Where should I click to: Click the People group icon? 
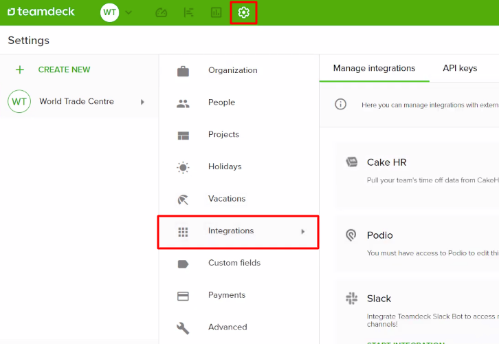(183, 103)
